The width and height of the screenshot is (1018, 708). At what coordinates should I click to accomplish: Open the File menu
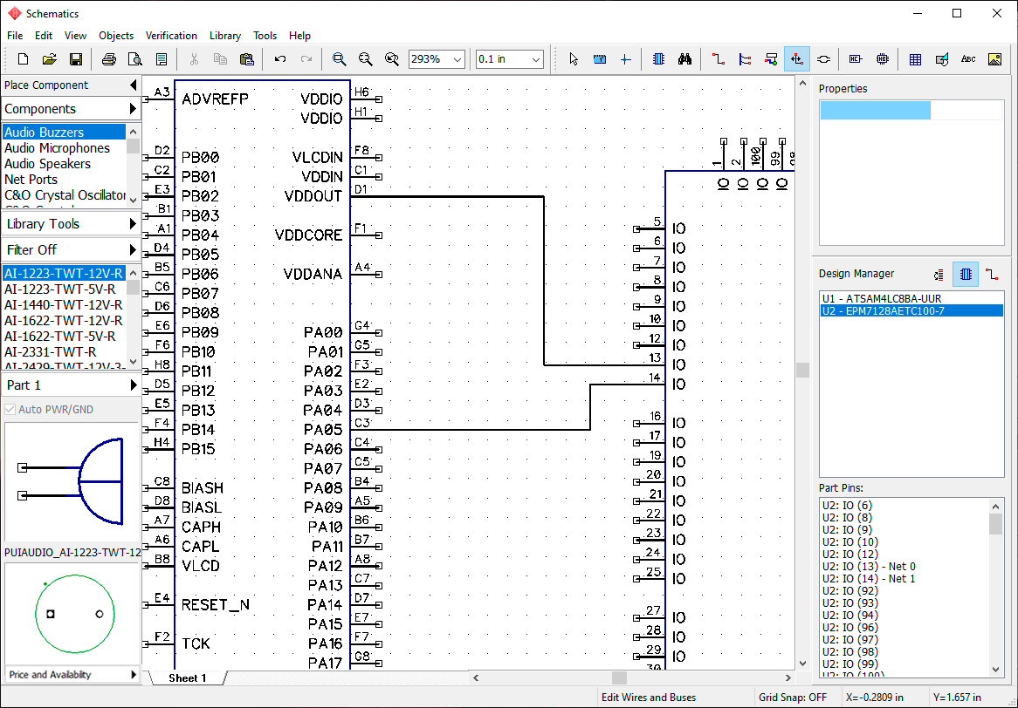15,36
